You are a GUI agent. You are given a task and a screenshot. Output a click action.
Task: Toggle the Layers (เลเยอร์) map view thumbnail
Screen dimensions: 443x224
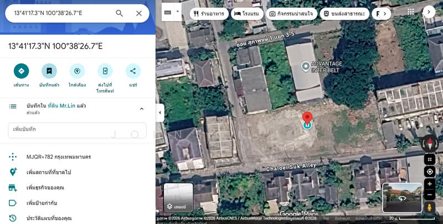tap(178, 198)
